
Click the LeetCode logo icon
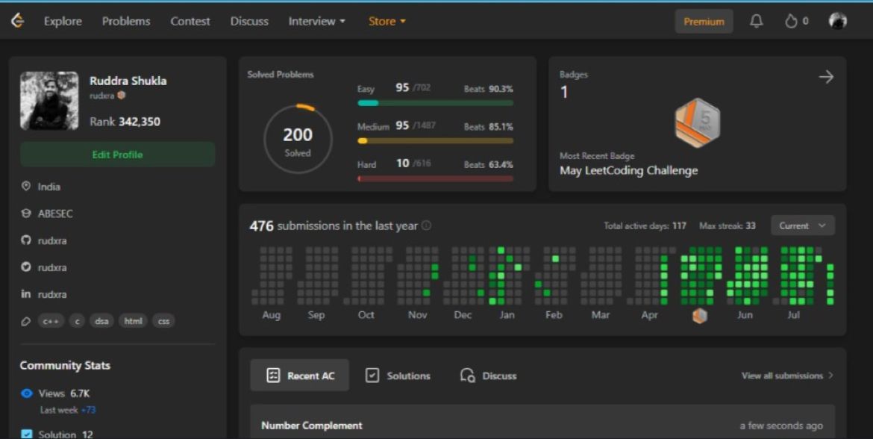(x=18, y=21)
